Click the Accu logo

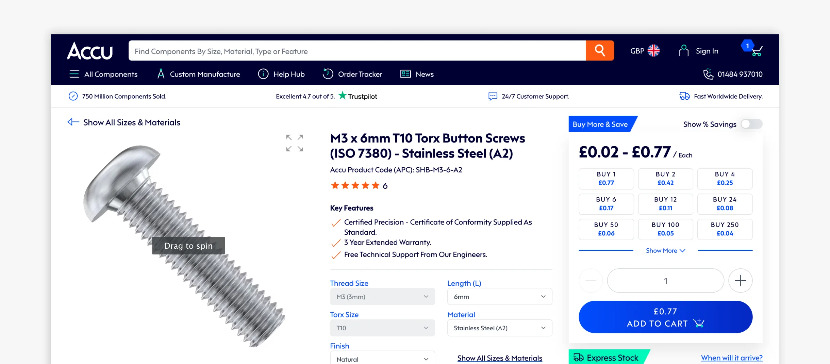(x=90, y=51)
